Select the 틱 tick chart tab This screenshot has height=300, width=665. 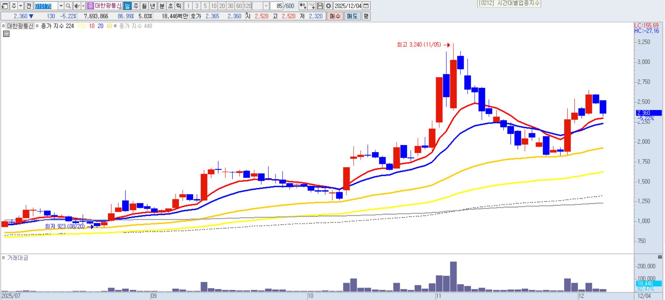pos(179,6)
